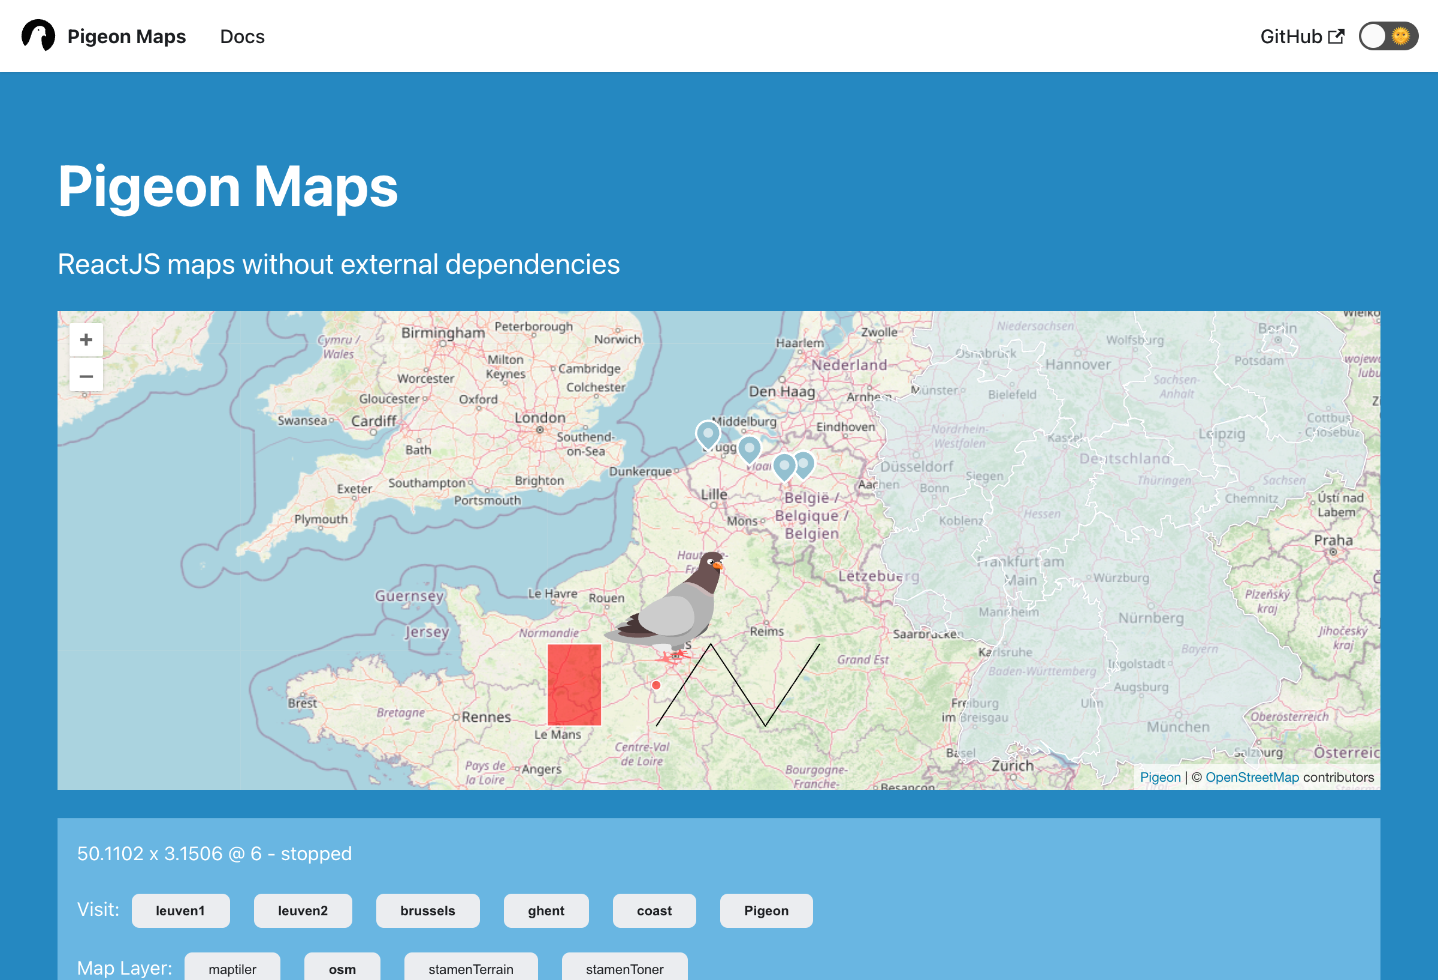The width and height of the screenshot is (1438, 980).
Task: Open the OpenStreetMap attribution link
Action: pos(1252,777)
